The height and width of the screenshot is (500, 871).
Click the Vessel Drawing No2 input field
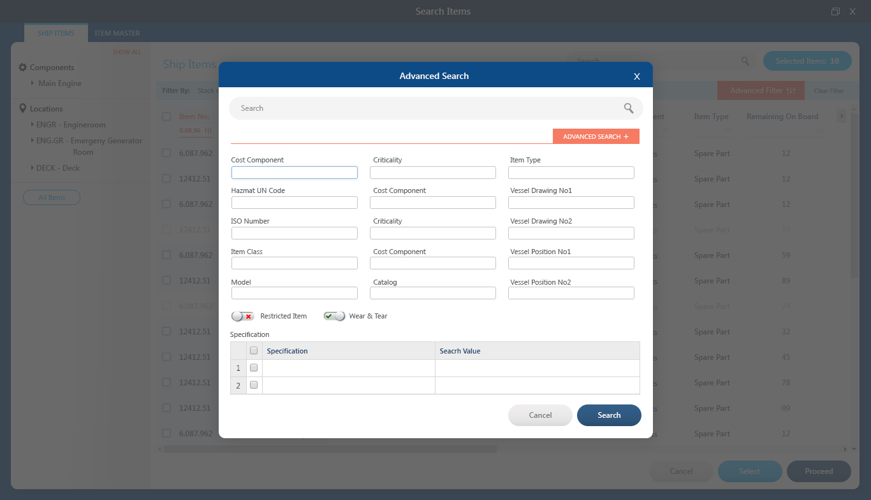[x=571, y=233]
